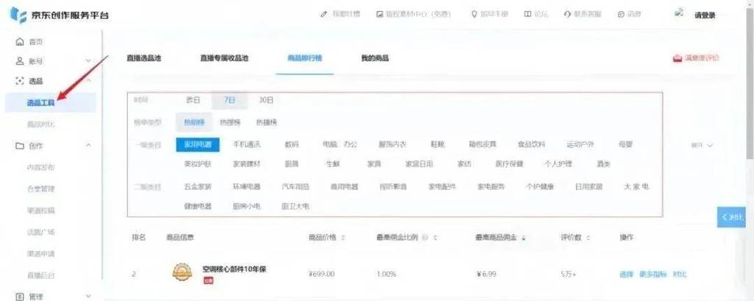Select the 电脑、办公 category
The height and width of the screenshot is (301, 754).
(340, 145)
